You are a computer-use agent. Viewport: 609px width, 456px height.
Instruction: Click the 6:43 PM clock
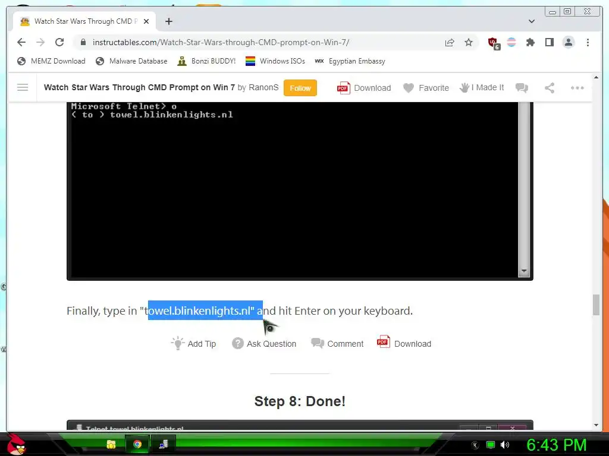(x=556, y=445)
